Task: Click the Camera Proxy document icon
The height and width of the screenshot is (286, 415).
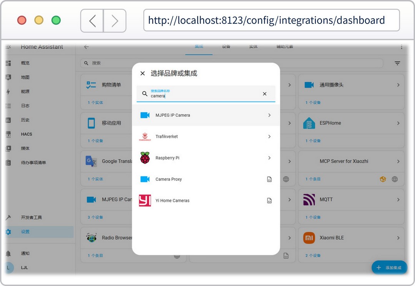Action: pyautogui.click(x=269, y=179)
